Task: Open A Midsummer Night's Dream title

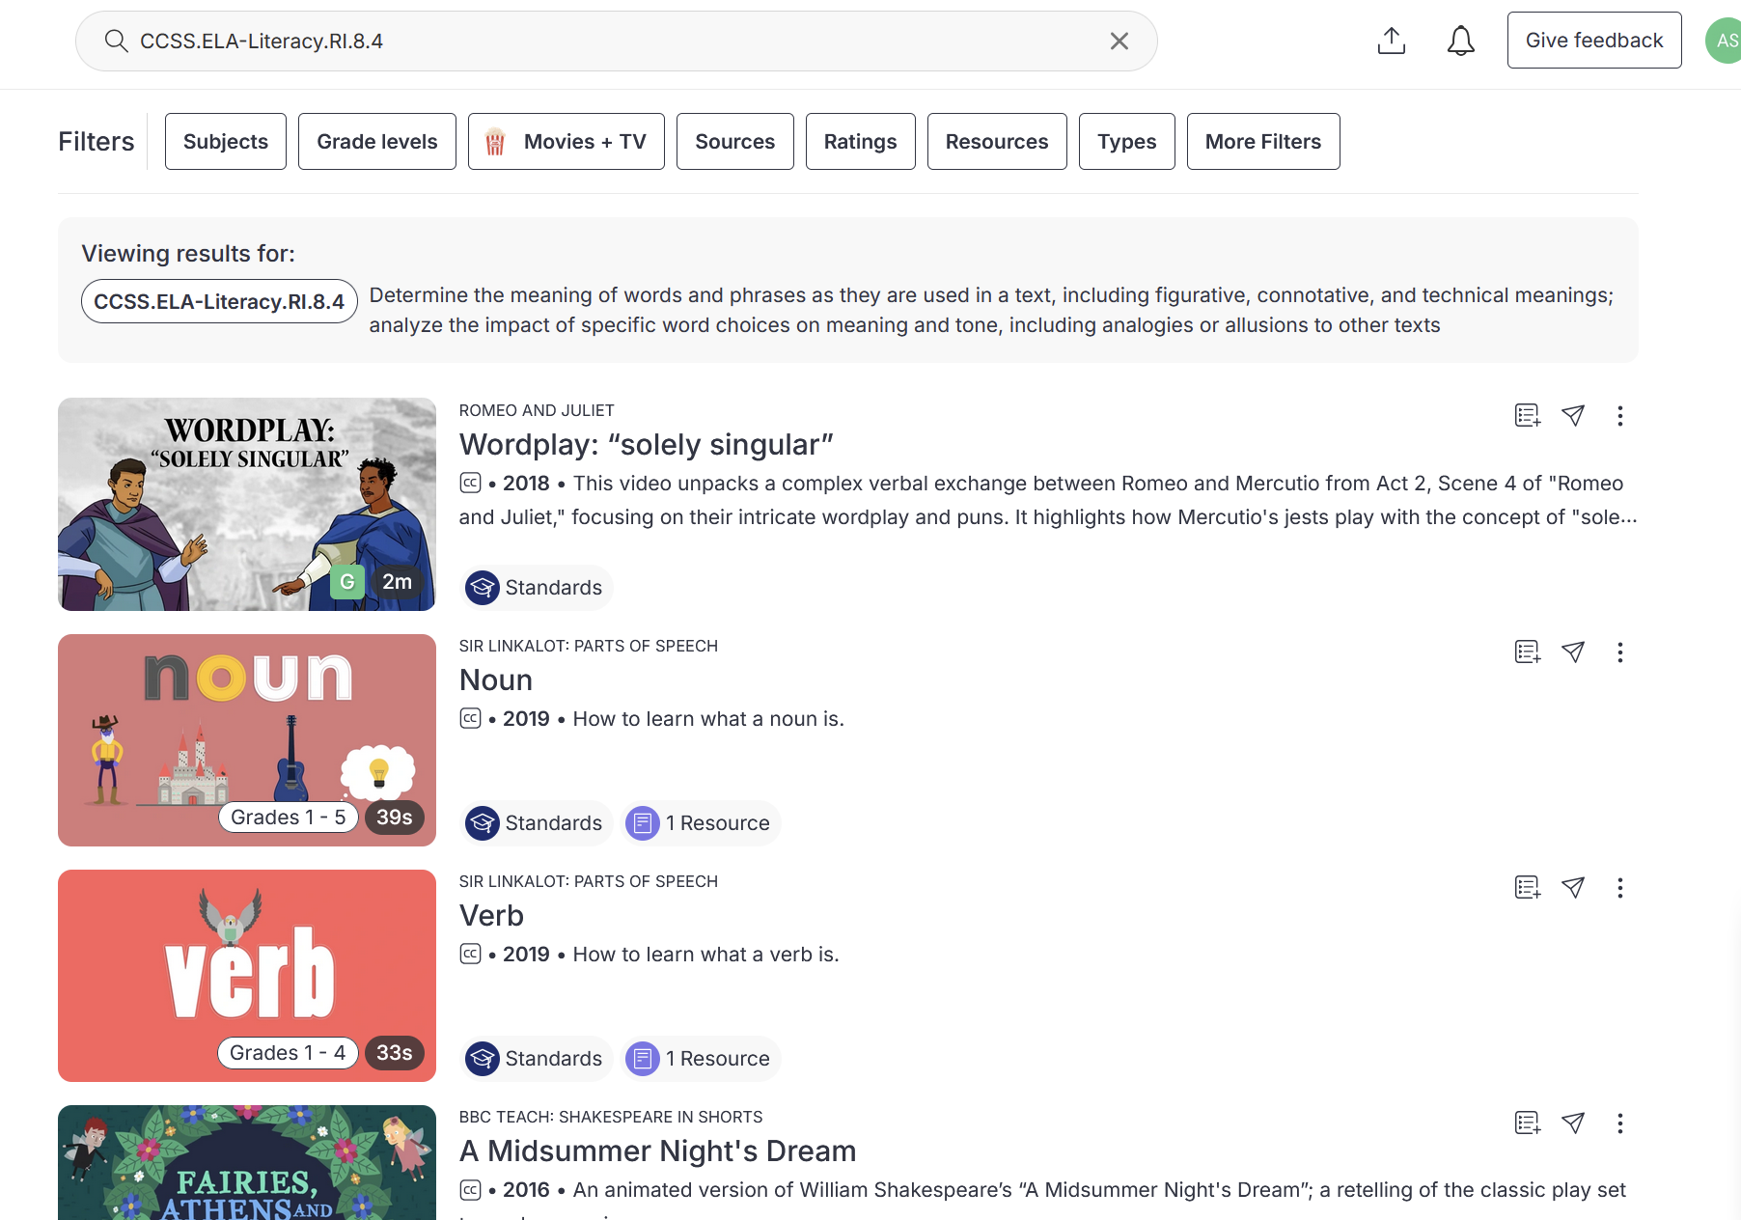Action: (x=657, y=1151)
